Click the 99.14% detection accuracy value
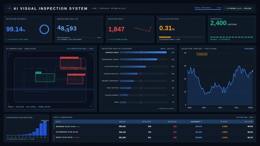 pos(15,29)
